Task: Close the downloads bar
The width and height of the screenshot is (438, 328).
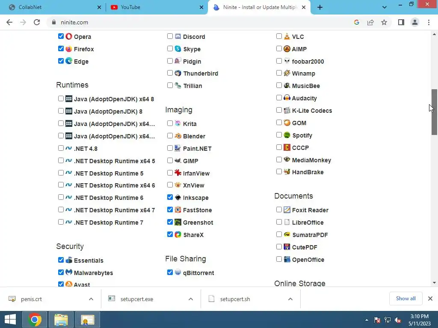Action: [x=430, y=299]
